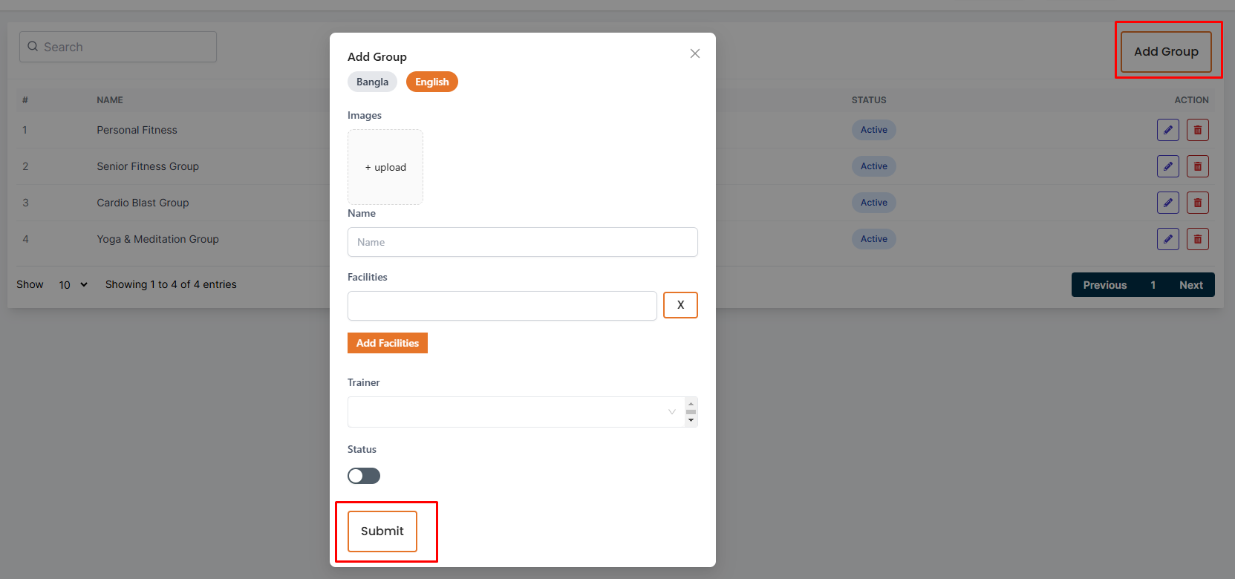Edit the Yoga & Meditation Group row
Image resolution: width=1235 pixels, height=579 pixels.
(x=1167, y=239)
